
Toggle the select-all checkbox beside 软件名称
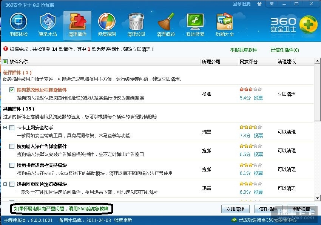tap(5, 61)
